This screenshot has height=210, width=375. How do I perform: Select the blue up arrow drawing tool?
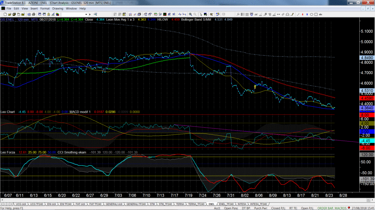(x=307, y=15)
